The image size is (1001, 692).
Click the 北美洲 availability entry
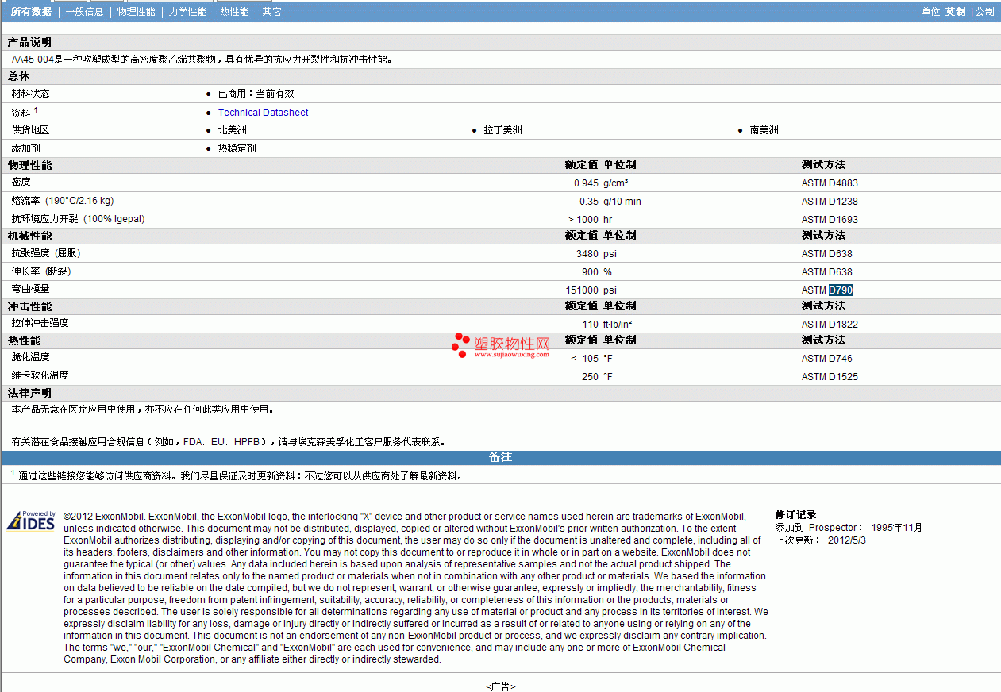pos(233,130)
